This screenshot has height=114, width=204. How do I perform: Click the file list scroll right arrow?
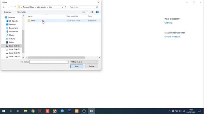point(99,58)
